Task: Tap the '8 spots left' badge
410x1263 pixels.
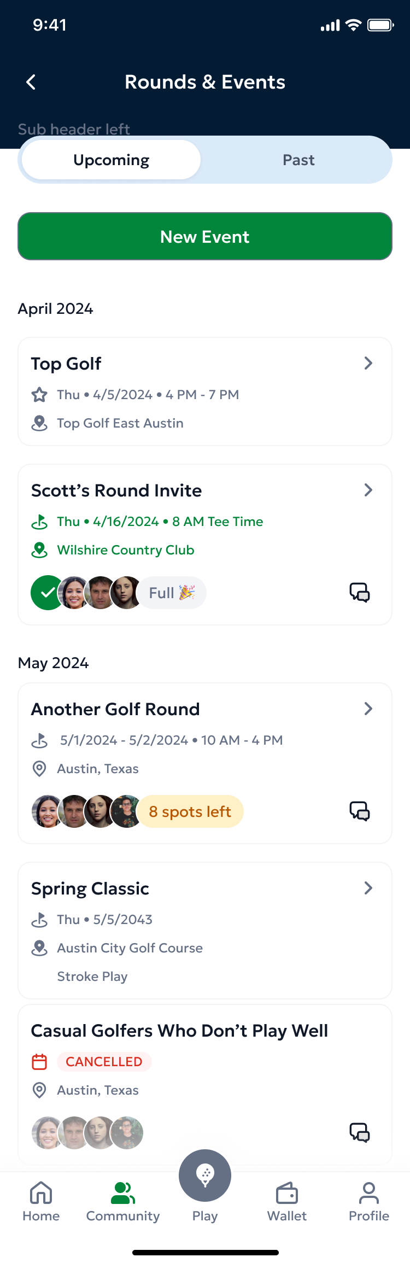Action: coord(190,811)
